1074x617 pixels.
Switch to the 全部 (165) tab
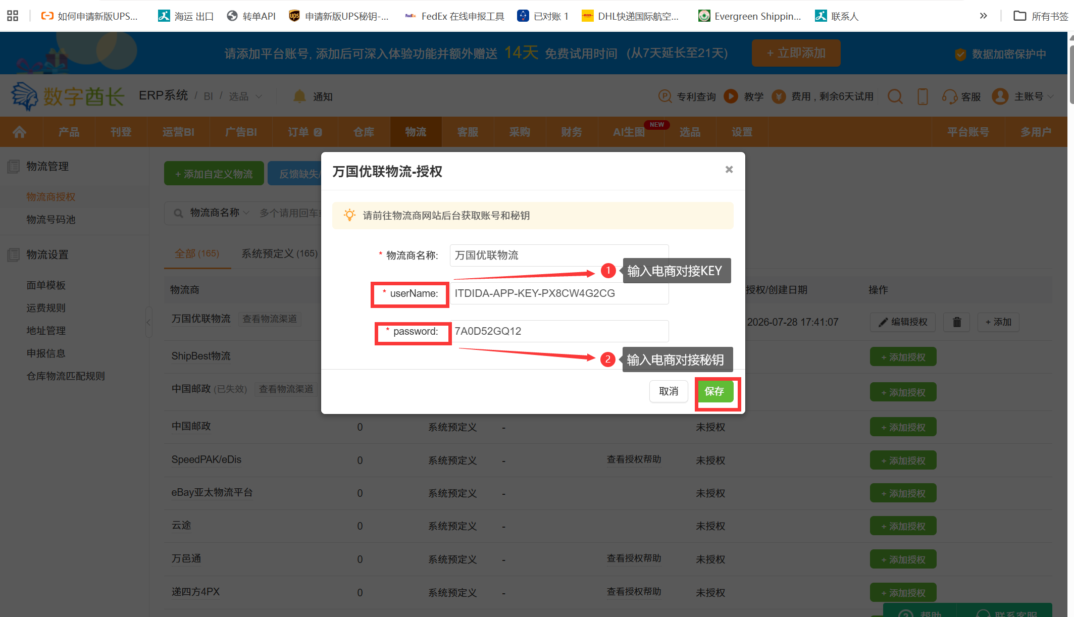197,253
